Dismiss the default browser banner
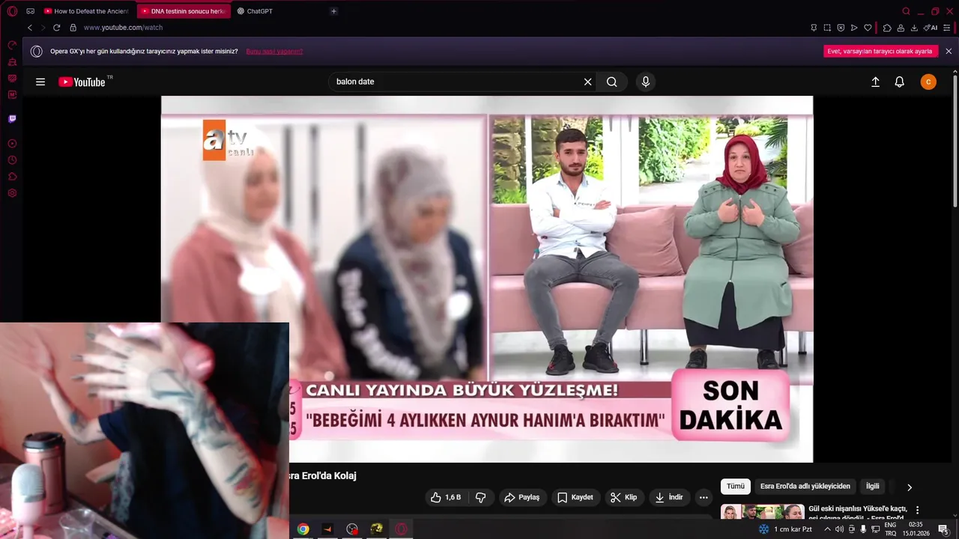959x539 pixels. 949,52
